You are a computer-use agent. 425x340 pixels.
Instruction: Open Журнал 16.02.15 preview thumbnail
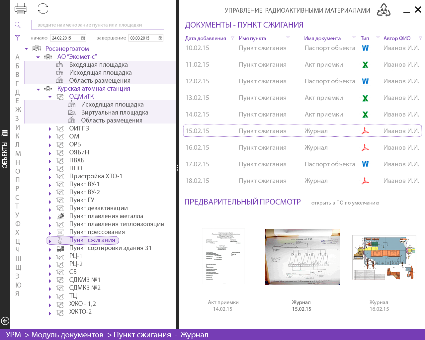[384, 257]
